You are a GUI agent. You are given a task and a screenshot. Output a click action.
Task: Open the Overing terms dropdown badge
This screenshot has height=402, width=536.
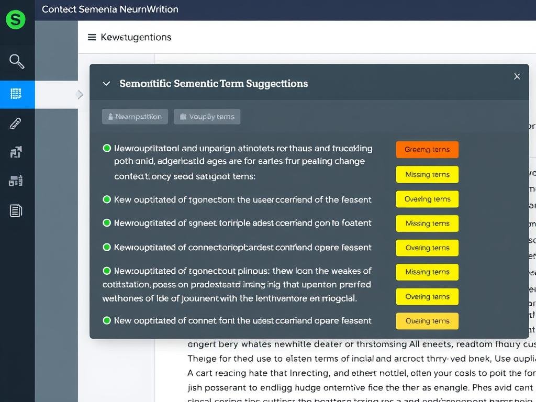point(427,199)
